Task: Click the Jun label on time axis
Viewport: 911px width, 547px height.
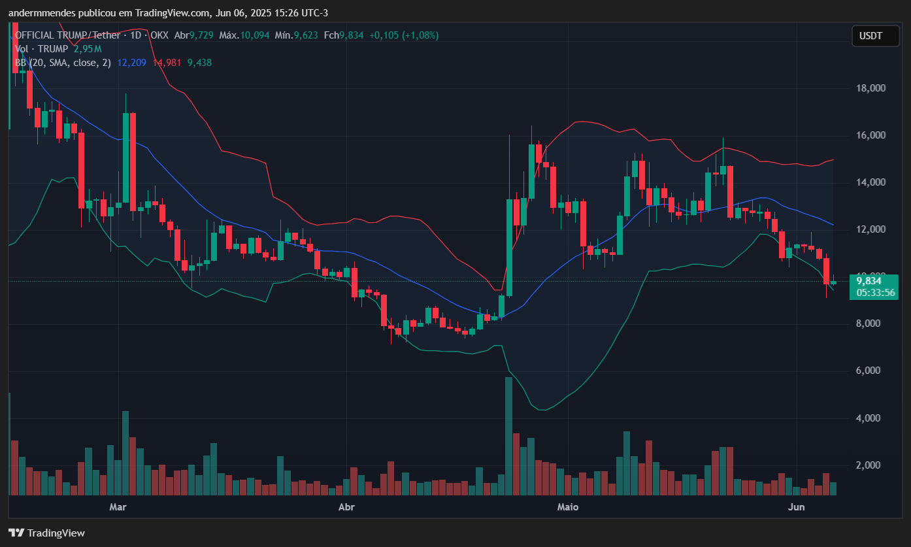Action: [796, 507]
